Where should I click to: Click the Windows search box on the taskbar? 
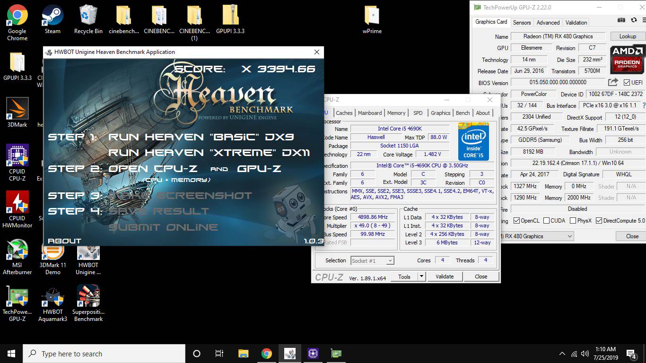[x=104, y=354]
